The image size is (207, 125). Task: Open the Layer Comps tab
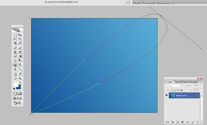tap(165, 3)
